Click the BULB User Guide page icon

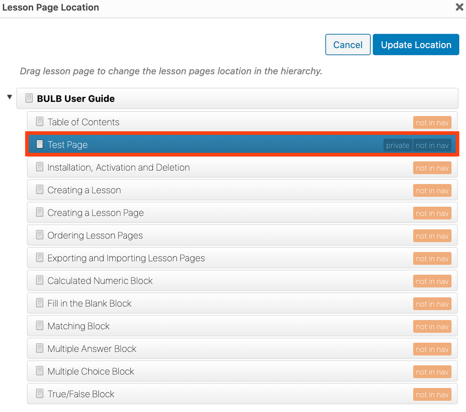[29, 98]
